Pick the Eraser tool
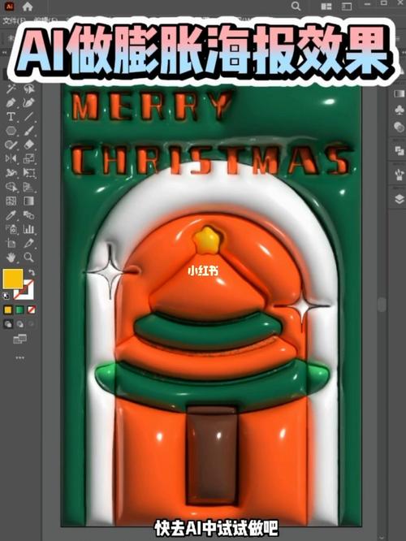406x541 pixels. coord(29,145)
